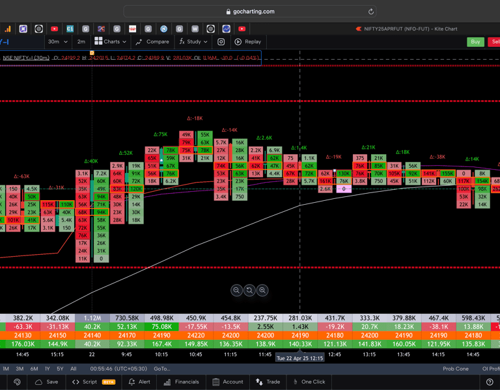Open the red-and-white bookmark icon
Screen dimensions: 500x390
click(132, 29)
